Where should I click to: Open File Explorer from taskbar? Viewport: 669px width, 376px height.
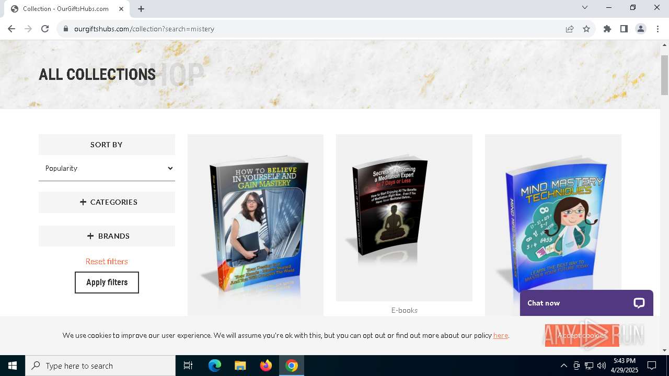pos(240,366)
